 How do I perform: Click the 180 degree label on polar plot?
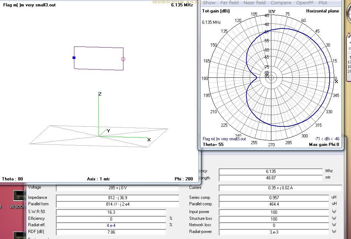click(x=204, y=78)
